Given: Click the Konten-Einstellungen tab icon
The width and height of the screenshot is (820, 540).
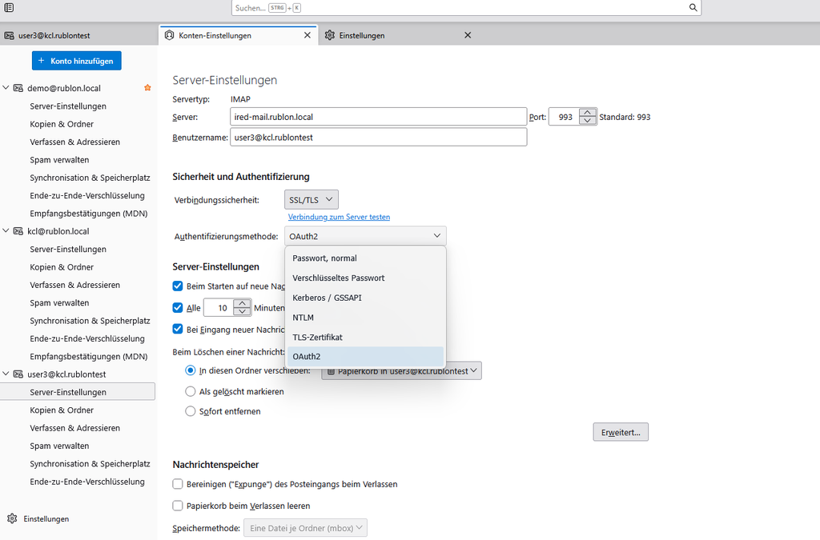Looking at the screenshot, I should 169,35.
